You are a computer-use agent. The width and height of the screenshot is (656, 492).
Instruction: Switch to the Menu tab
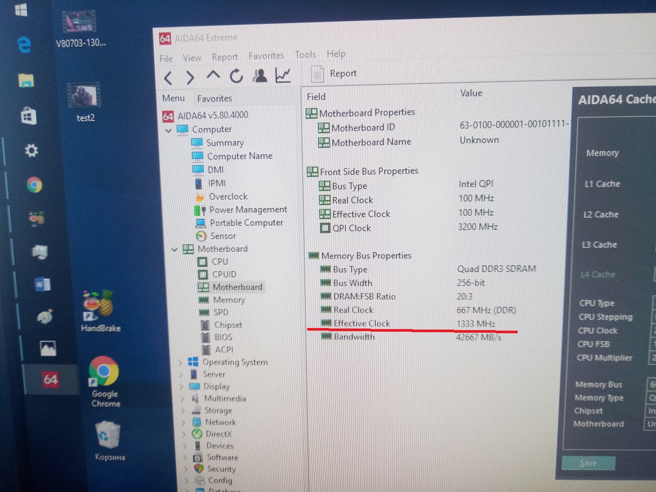[173, 98]
